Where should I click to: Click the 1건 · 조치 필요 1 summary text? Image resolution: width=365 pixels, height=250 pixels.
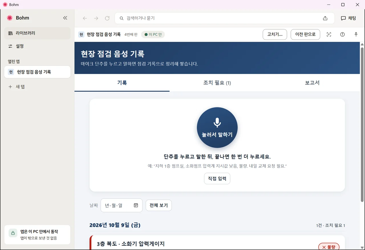click(x=330, y=226)
